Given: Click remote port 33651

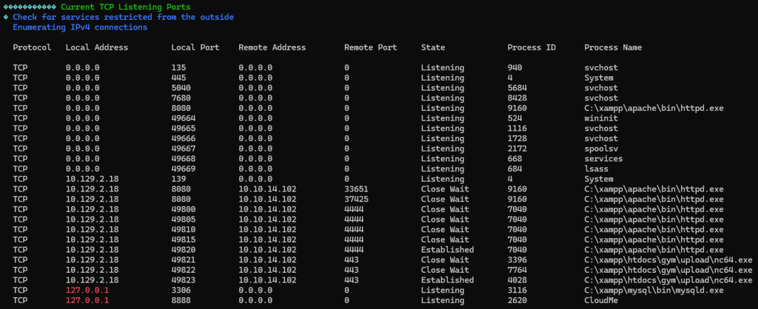Looking at the screenshot, I should click(356, 189).
